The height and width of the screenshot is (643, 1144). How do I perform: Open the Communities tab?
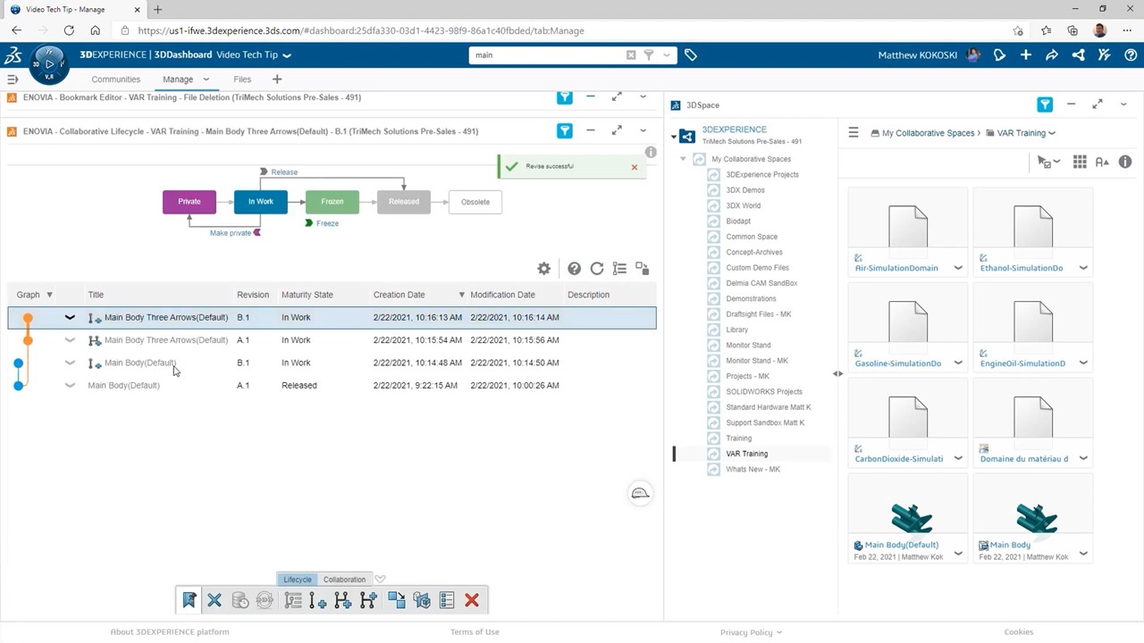(116, 79)
